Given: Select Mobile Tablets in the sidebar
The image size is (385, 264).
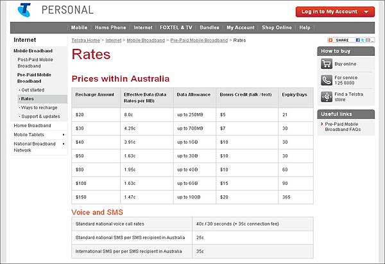Looking at the screenshot, I should point(29,135).
